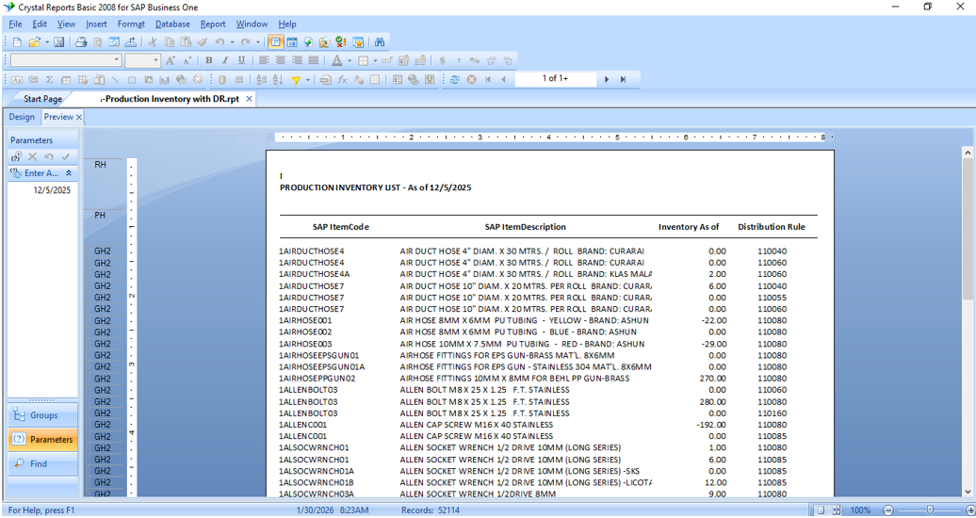Image resolution: width=976 pixels, height=518 pixels.
Task: Click the Refresh report data icon
Action: (x=454, y=80)
